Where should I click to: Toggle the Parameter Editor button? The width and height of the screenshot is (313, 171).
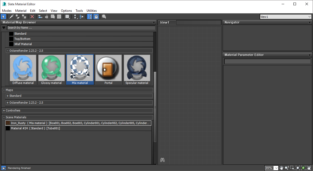coord(96,17)
